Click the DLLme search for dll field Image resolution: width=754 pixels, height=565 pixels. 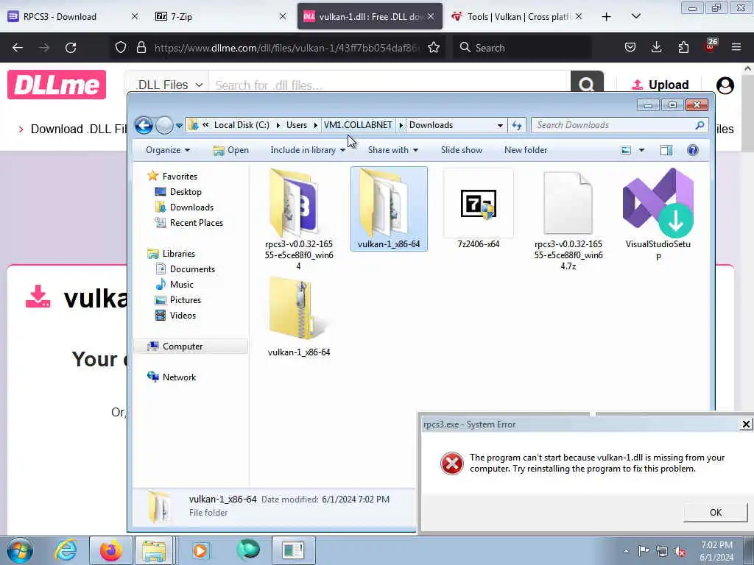tap(390, 85)
